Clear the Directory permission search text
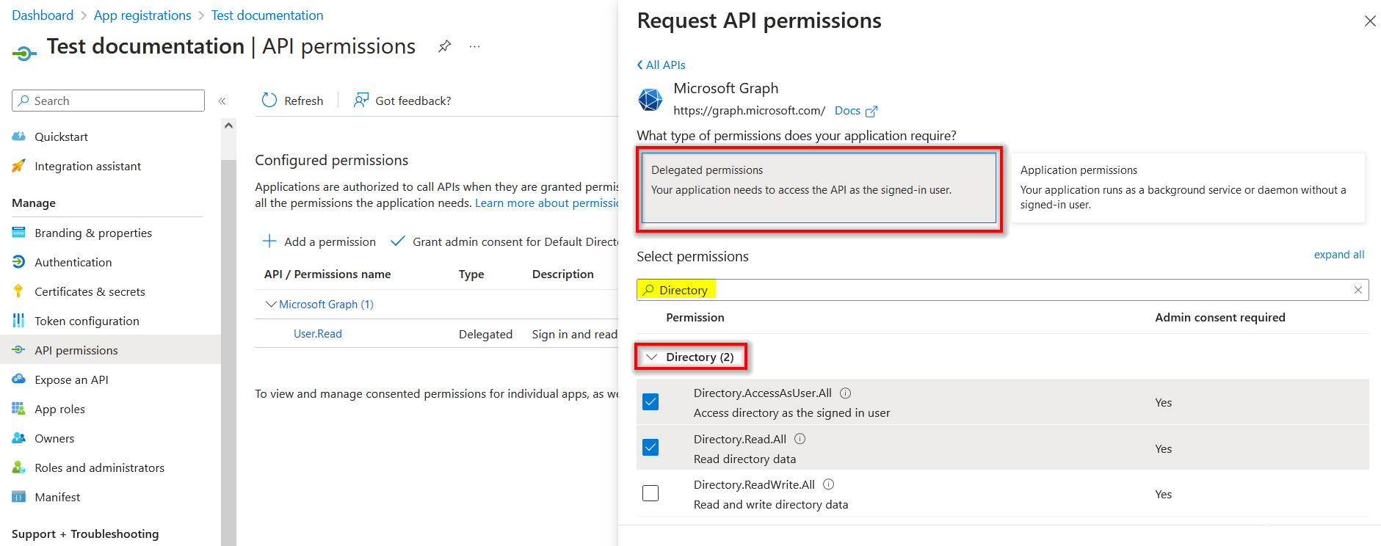 tap(1358, 290)
